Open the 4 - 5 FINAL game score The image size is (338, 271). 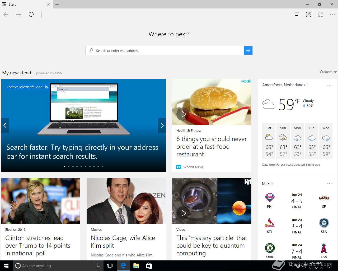click(x=297, y=201)
